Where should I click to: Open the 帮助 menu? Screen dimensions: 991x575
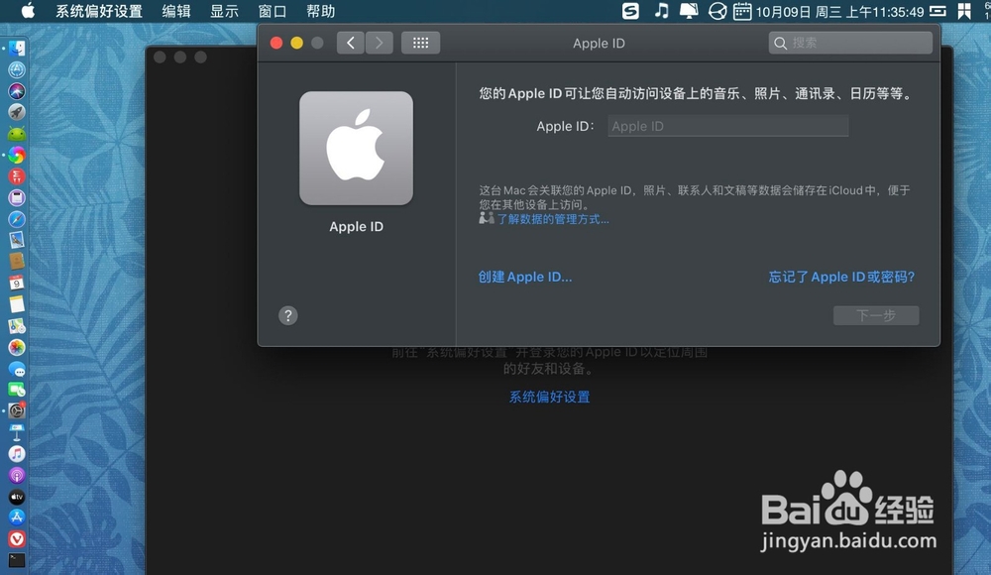320,11
